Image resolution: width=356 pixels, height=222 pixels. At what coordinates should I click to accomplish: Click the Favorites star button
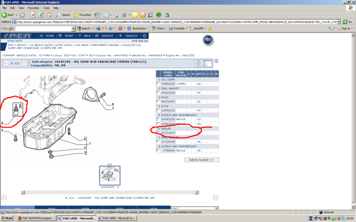82,15
